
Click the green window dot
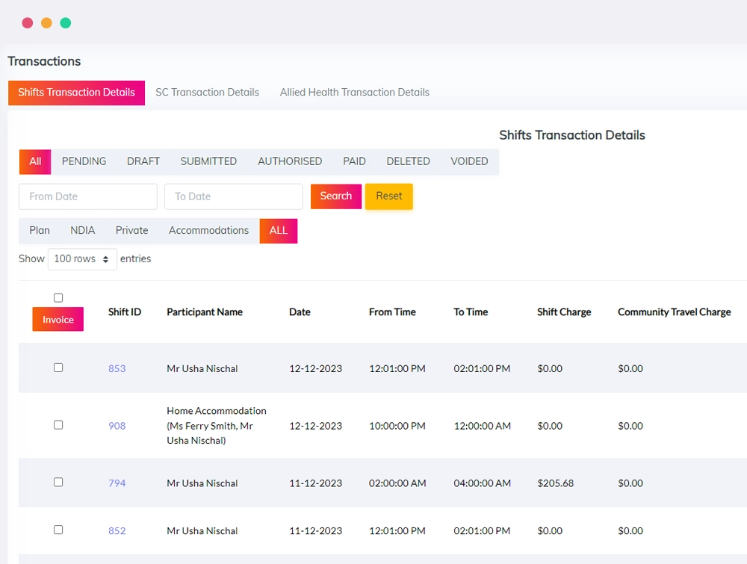pos(66,23)
